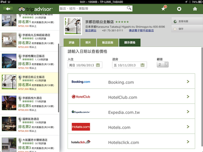Click check-out date field 10/11/2013

[x=129, y=65]
